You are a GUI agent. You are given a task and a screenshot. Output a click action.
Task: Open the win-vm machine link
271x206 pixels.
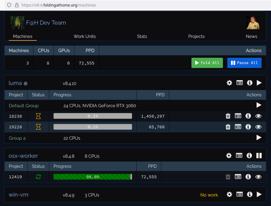coord(18,195)
